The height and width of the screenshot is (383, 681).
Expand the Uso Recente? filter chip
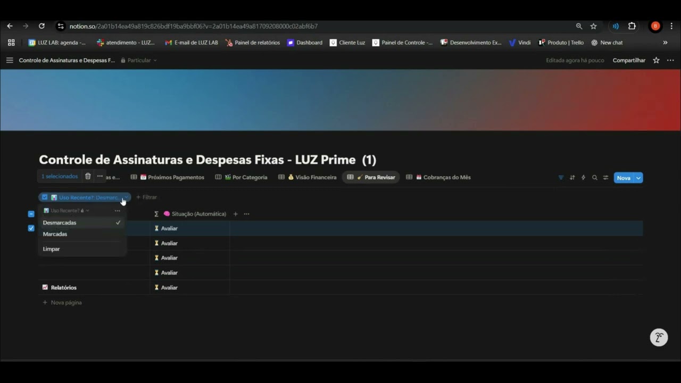pos(84,197)
